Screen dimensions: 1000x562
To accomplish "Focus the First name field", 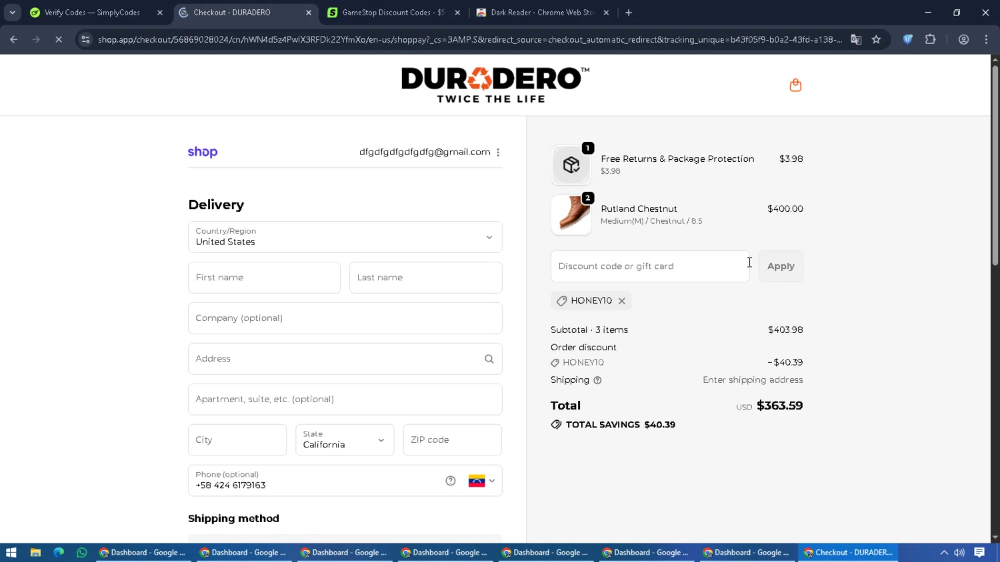I will tap(264, 278).
